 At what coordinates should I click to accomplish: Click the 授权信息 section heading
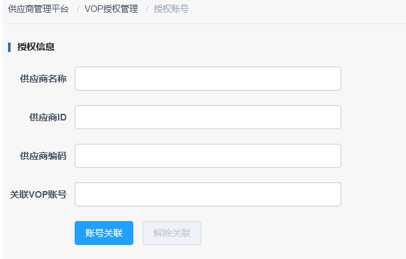36,47
